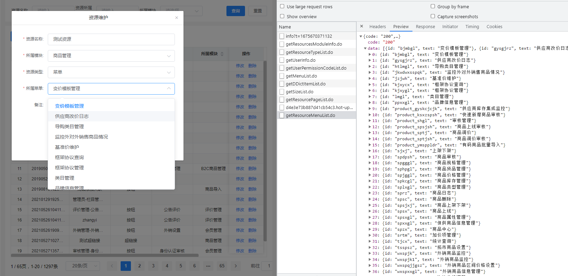The image size is (568, 276).
Task: Click 修改 in row 19
Action: (x=240, y=251)
